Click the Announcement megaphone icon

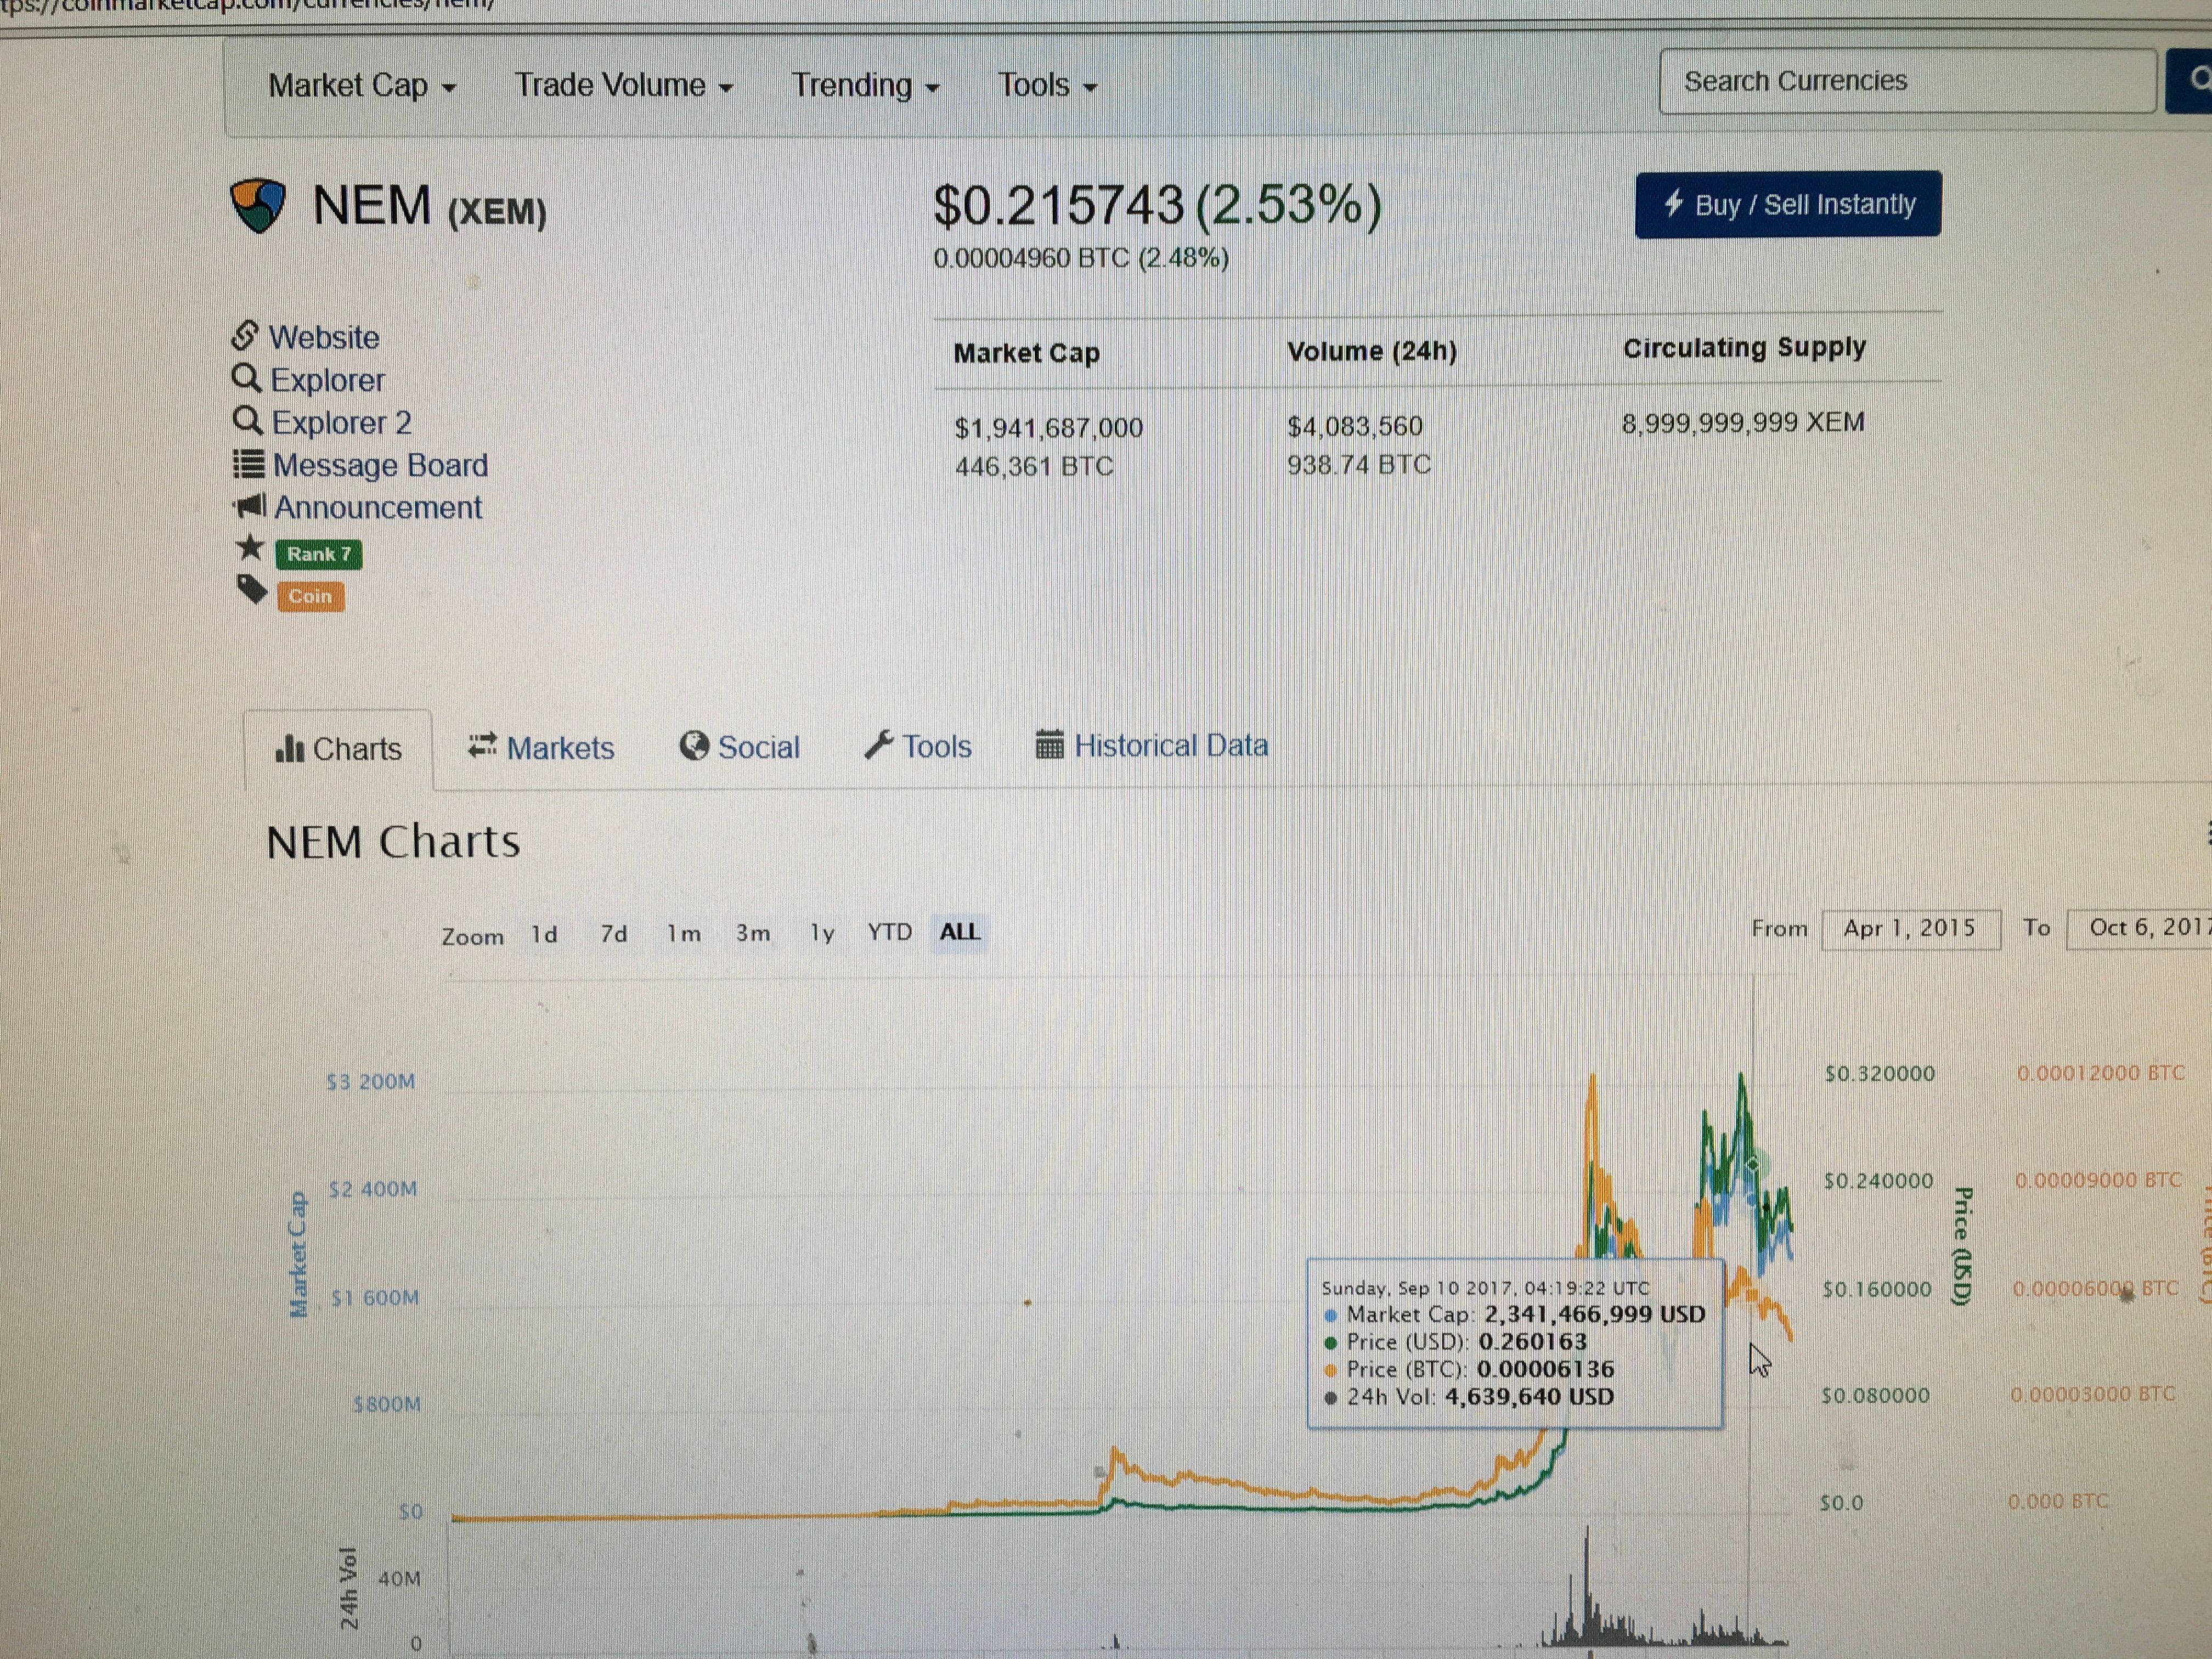pyautogui.click(x=250, y=506)
